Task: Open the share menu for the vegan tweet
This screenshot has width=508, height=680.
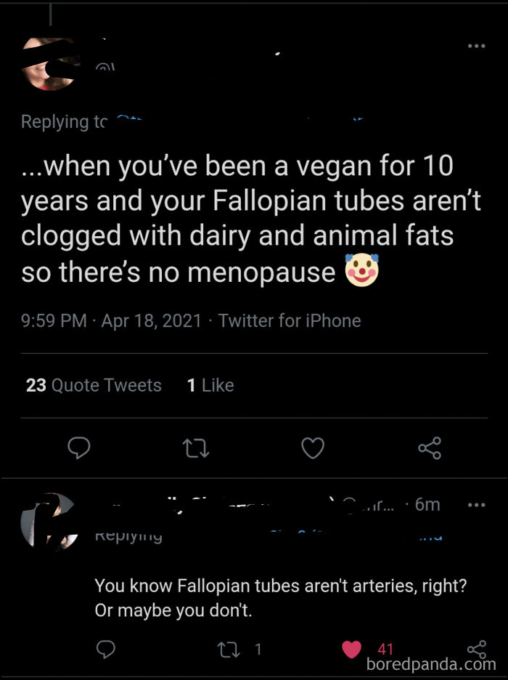Action: point(428,449)
